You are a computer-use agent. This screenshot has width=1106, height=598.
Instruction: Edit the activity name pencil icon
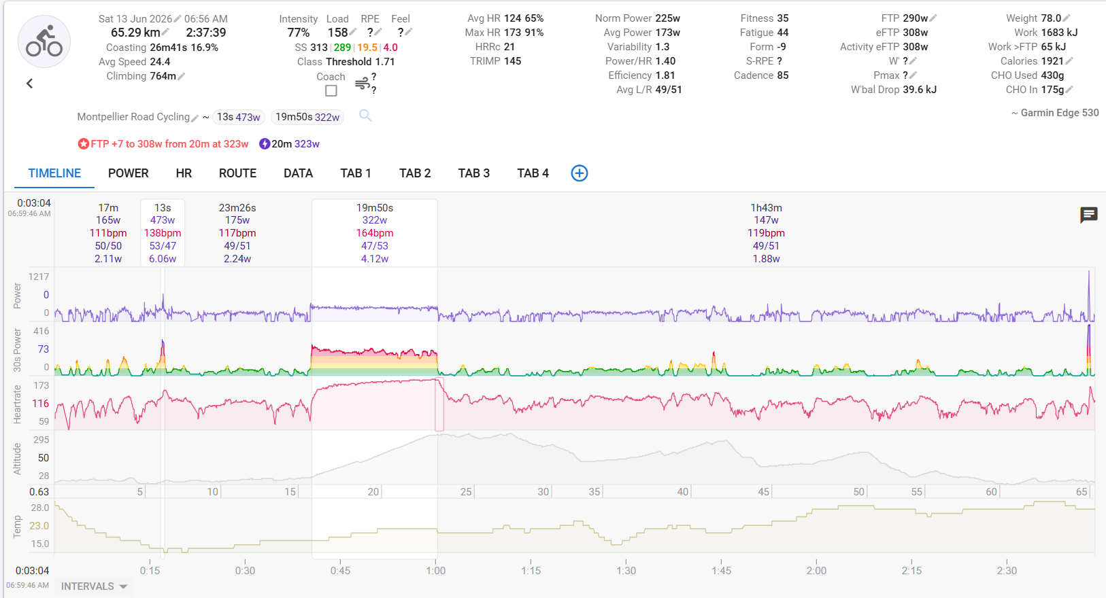pyautogui.click(x=195, y=118)
